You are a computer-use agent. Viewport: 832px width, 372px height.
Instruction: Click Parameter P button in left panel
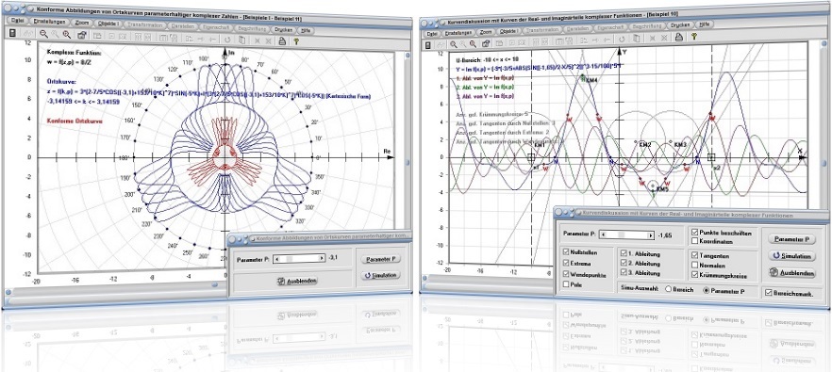(381, 259)
